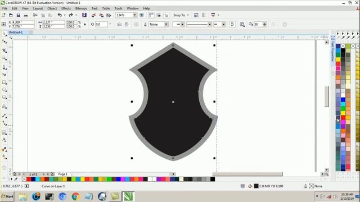The image size is (360, 202).
Task: Open a file with the folder icon
Action: point(11,15)
